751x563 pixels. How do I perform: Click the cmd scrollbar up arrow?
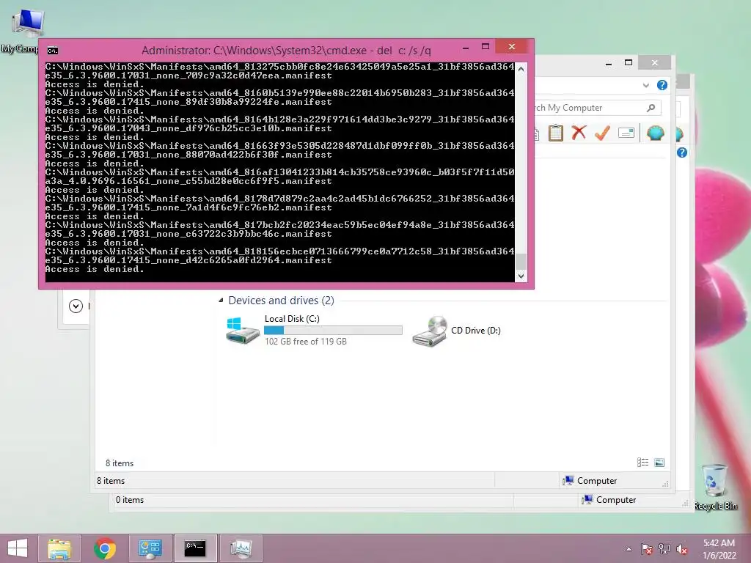point(521,69)
